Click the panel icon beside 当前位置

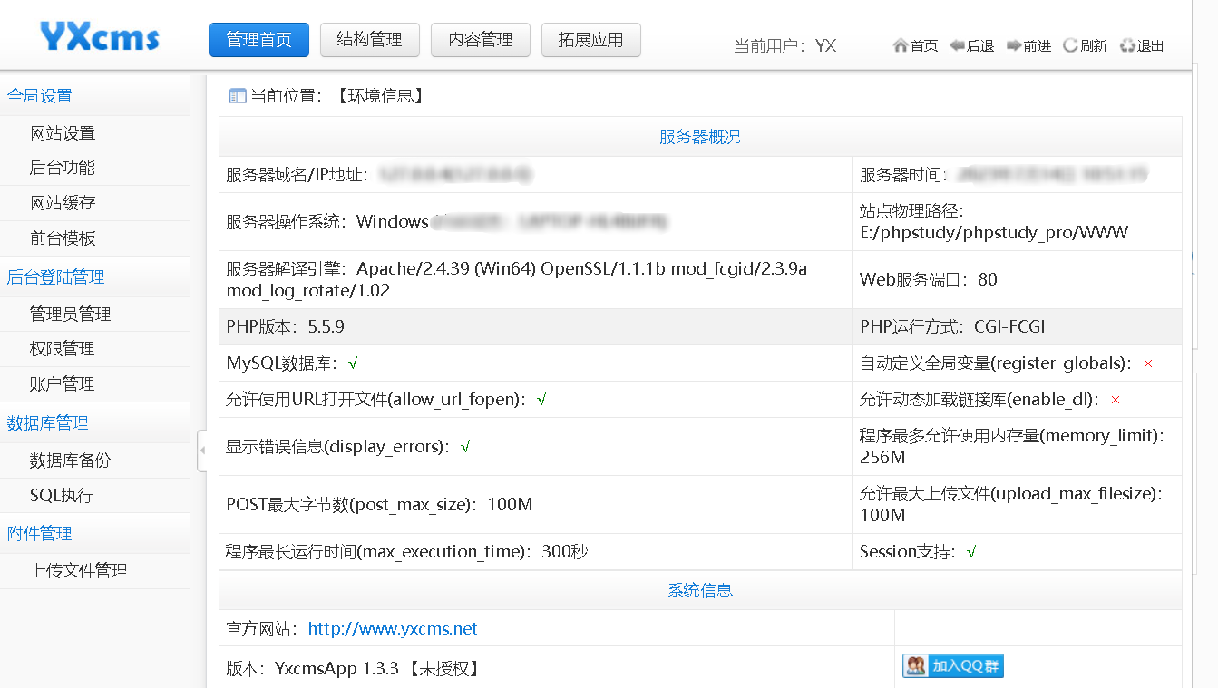pyautogui.click(x=238, y=94)
